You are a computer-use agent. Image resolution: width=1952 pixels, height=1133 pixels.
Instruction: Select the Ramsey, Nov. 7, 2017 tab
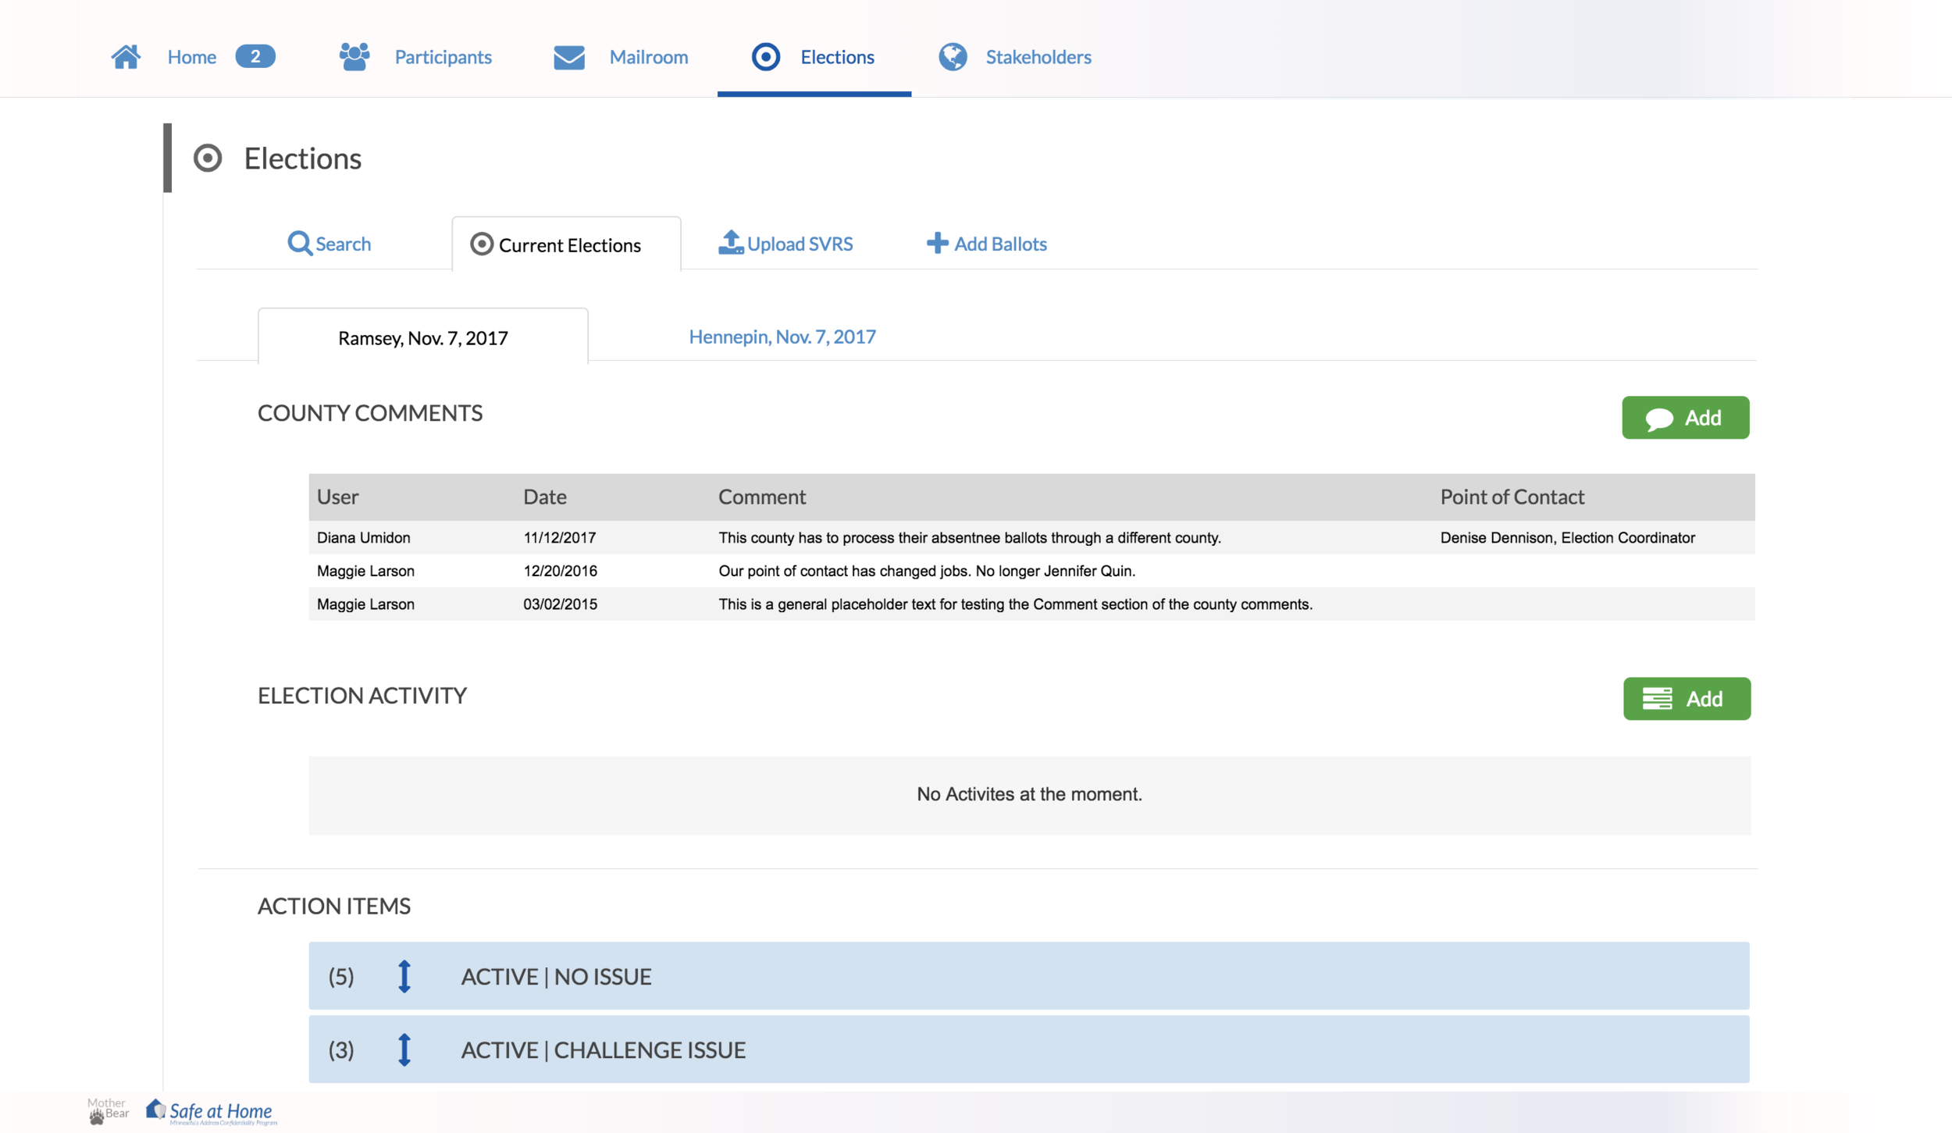coord(422,338)
